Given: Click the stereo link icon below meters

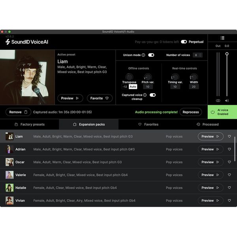Looking at the screenshot, I should [x=218, y=100].
